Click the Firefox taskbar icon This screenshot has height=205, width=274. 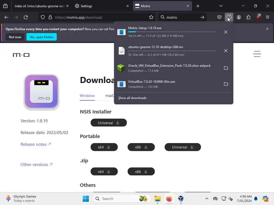[169, 199]
